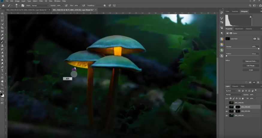262x138 pixels.
Task: Hide the bottom layer's eye icon
Action: pyautogui.click(x=227, y=115)
